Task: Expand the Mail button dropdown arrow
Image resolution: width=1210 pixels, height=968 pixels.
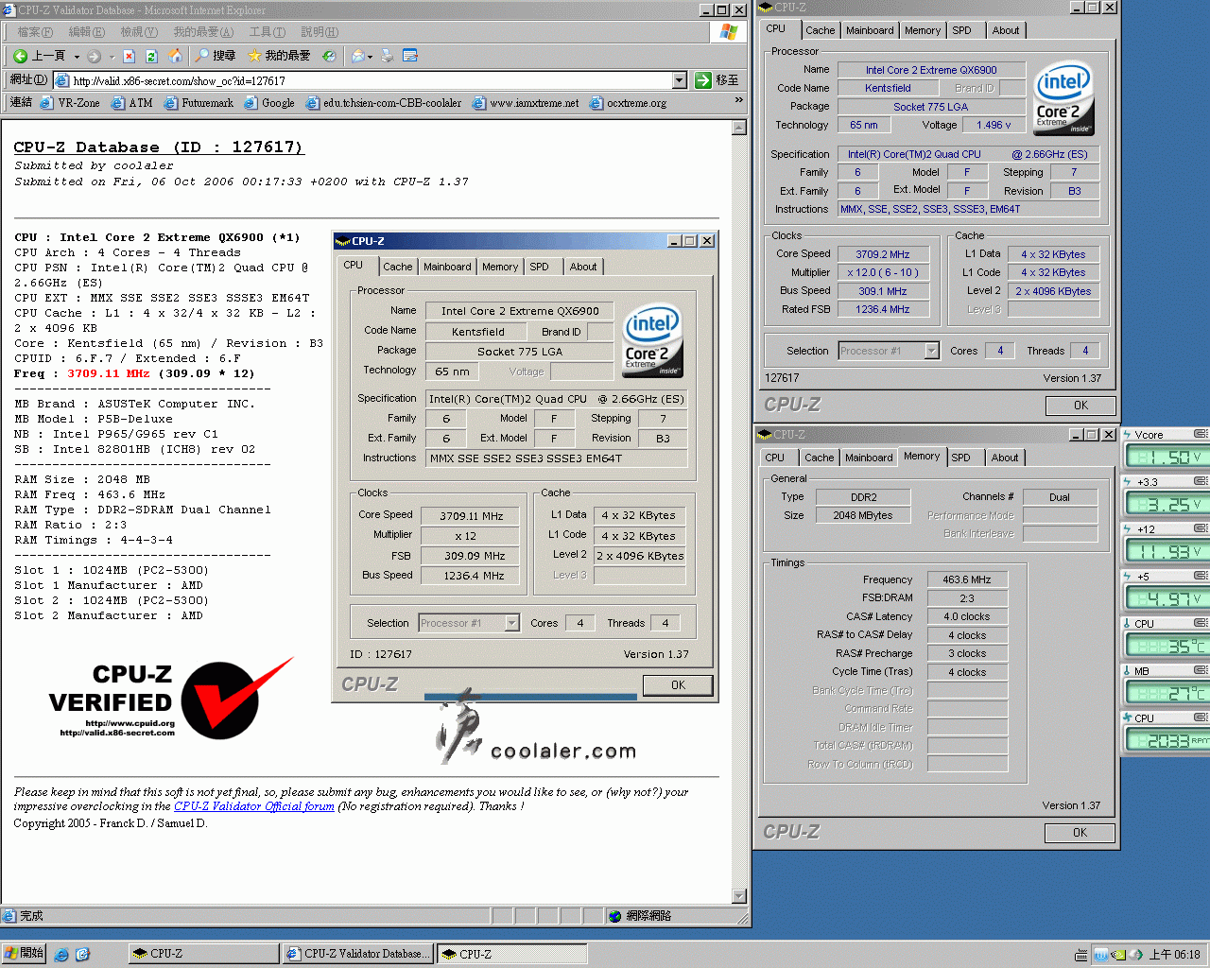Action: [371, 57]
